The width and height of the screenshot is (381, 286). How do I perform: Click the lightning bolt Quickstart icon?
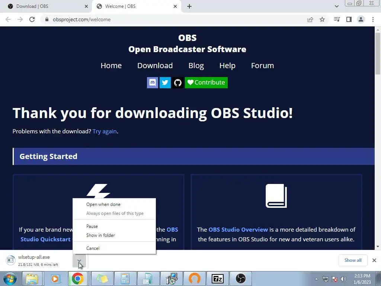[98, 191]
